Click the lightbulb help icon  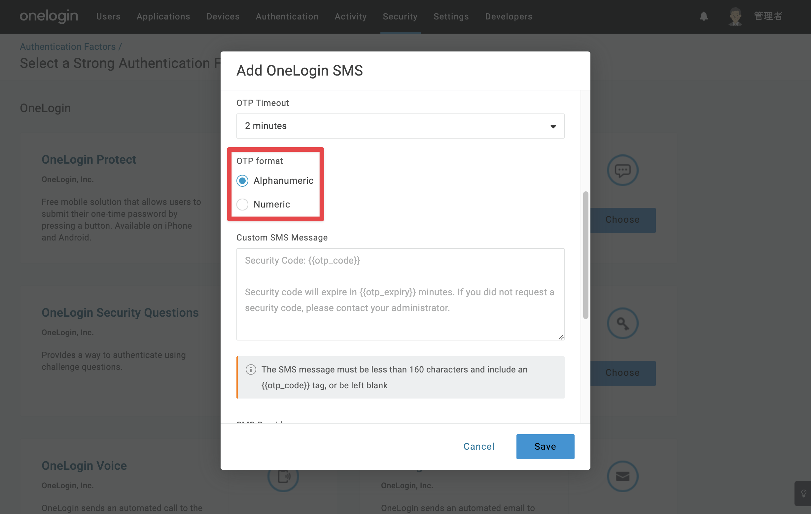click(803, 494)
